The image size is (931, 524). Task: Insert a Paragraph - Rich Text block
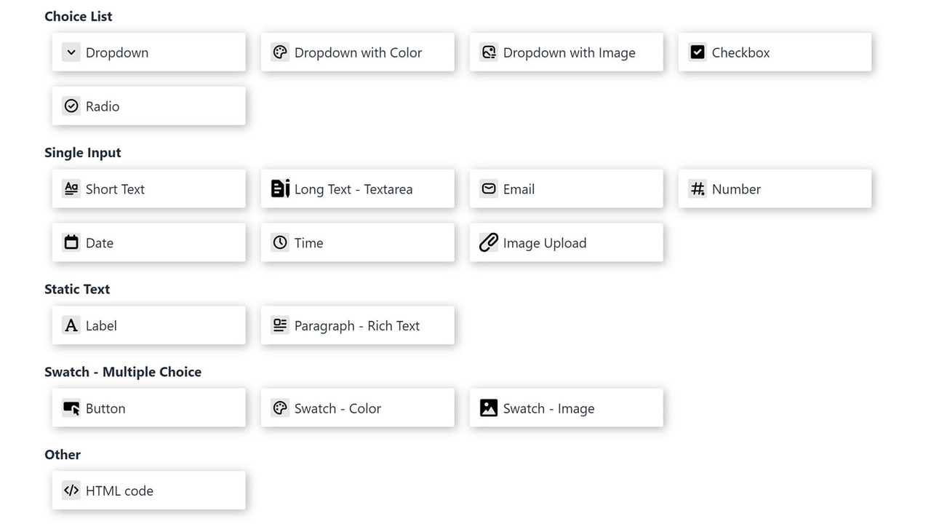357,325
